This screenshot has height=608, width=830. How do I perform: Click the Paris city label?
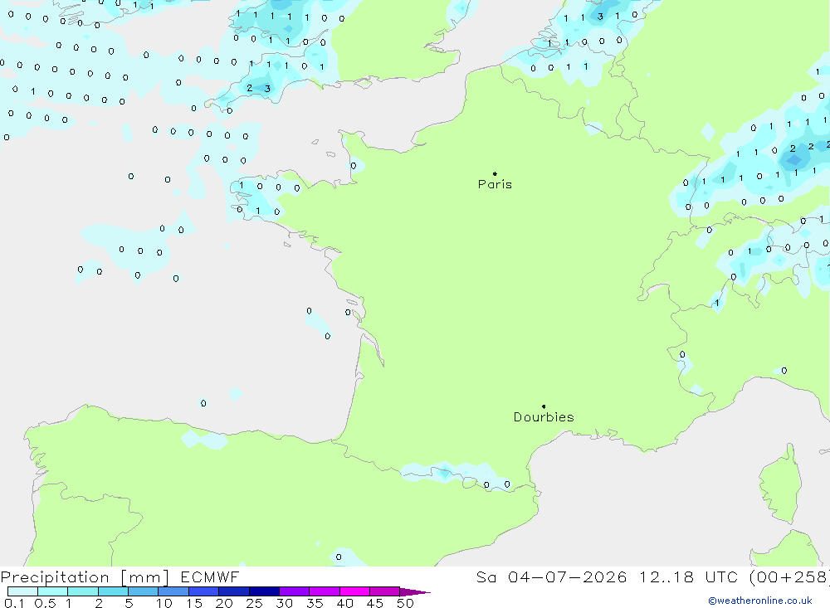pos(495,184)
